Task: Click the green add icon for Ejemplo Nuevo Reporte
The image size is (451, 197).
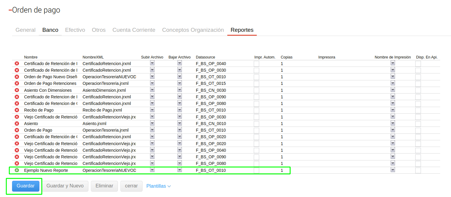Action: (x=17, y=170)
